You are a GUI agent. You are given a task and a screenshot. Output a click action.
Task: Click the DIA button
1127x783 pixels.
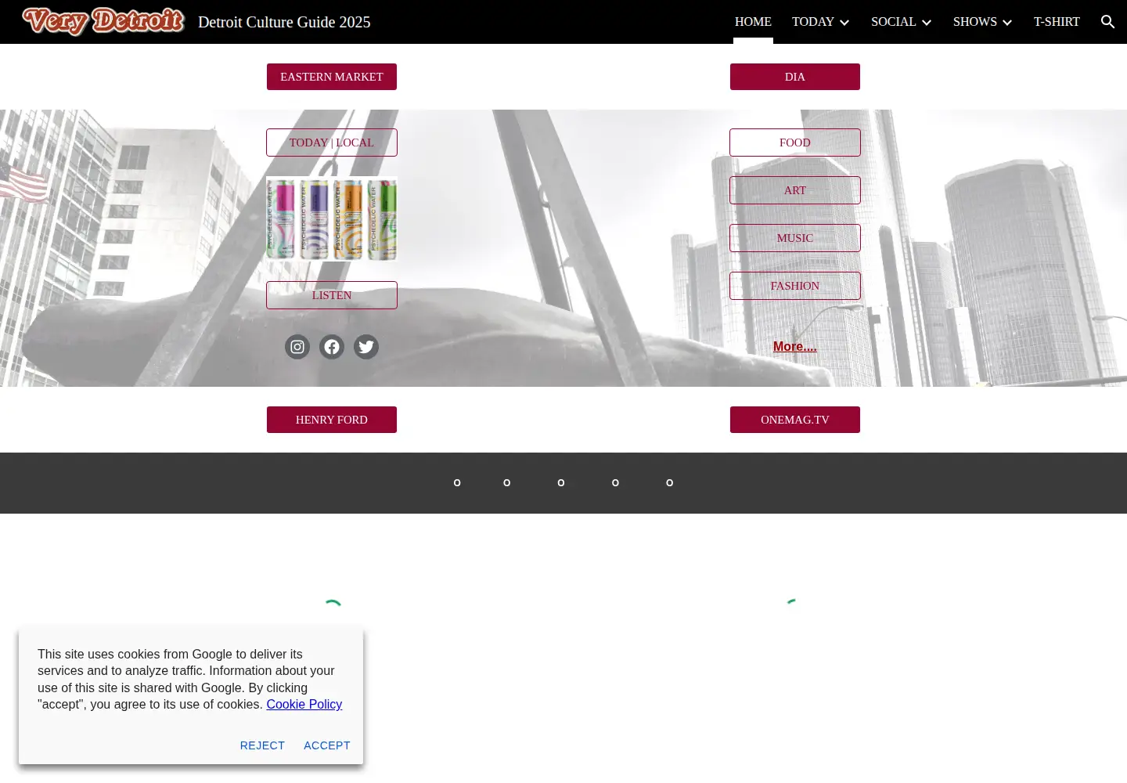(795, 77)
